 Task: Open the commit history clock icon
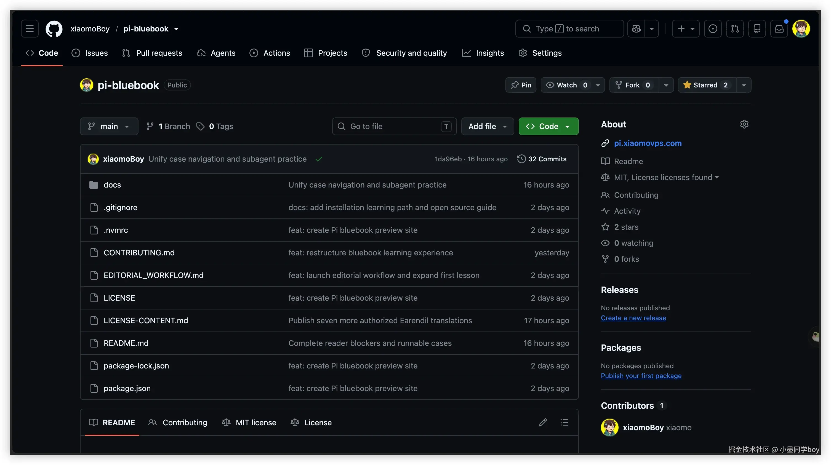point(521,159)
